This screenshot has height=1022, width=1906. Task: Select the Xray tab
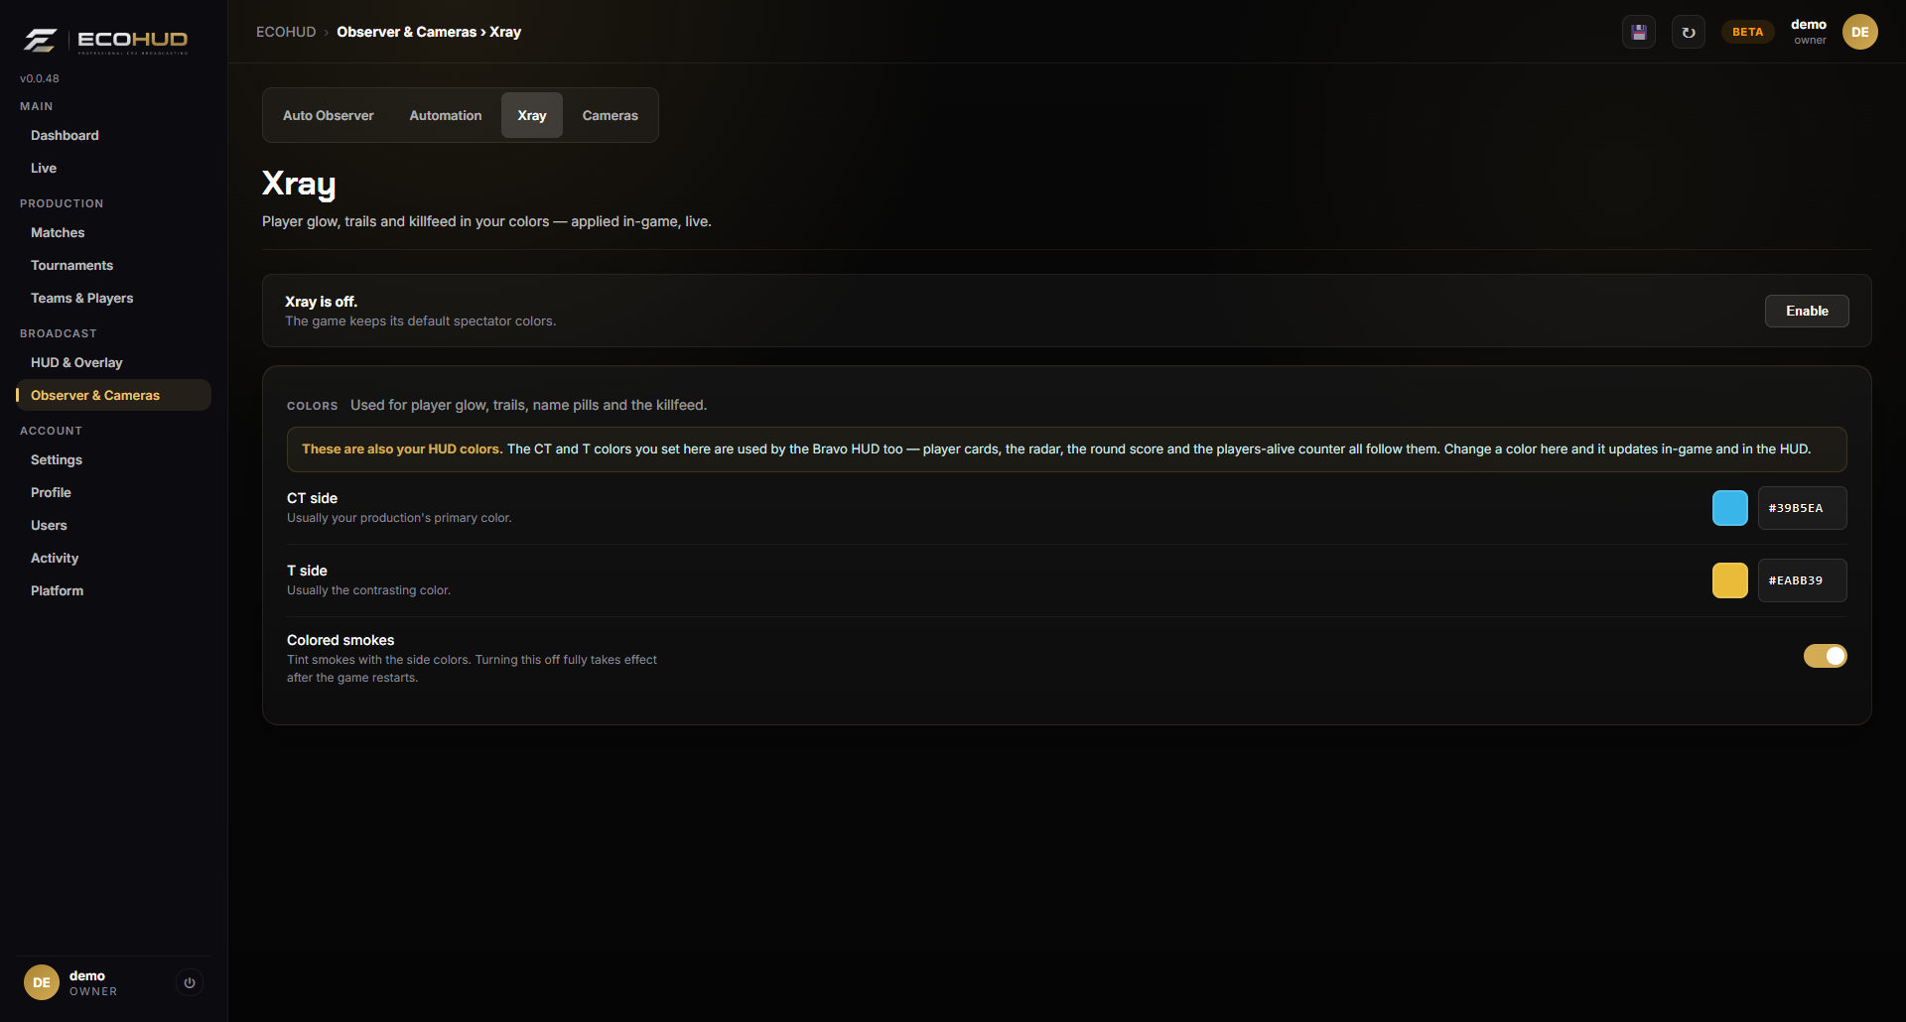coord(532,115)
